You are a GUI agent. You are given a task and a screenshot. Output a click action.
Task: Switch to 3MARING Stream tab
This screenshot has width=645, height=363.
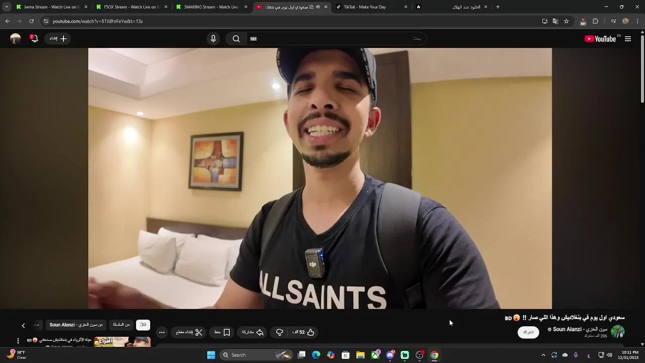211,7
